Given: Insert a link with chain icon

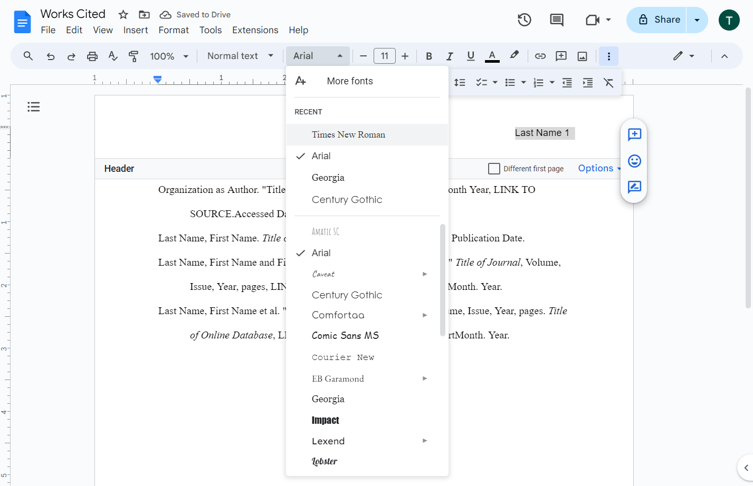Looking at the screenshot, I should (540, 56).
